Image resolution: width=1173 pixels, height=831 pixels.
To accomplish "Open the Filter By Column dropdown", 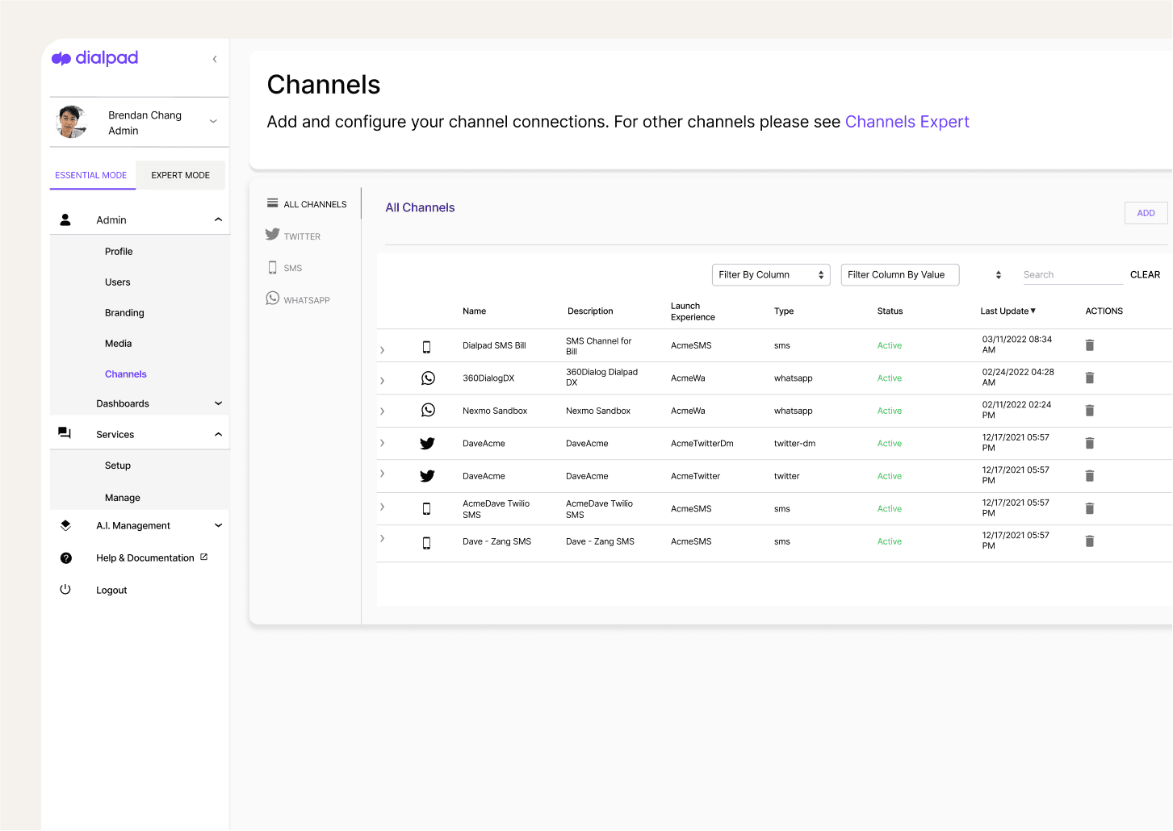I will (770, 274).
